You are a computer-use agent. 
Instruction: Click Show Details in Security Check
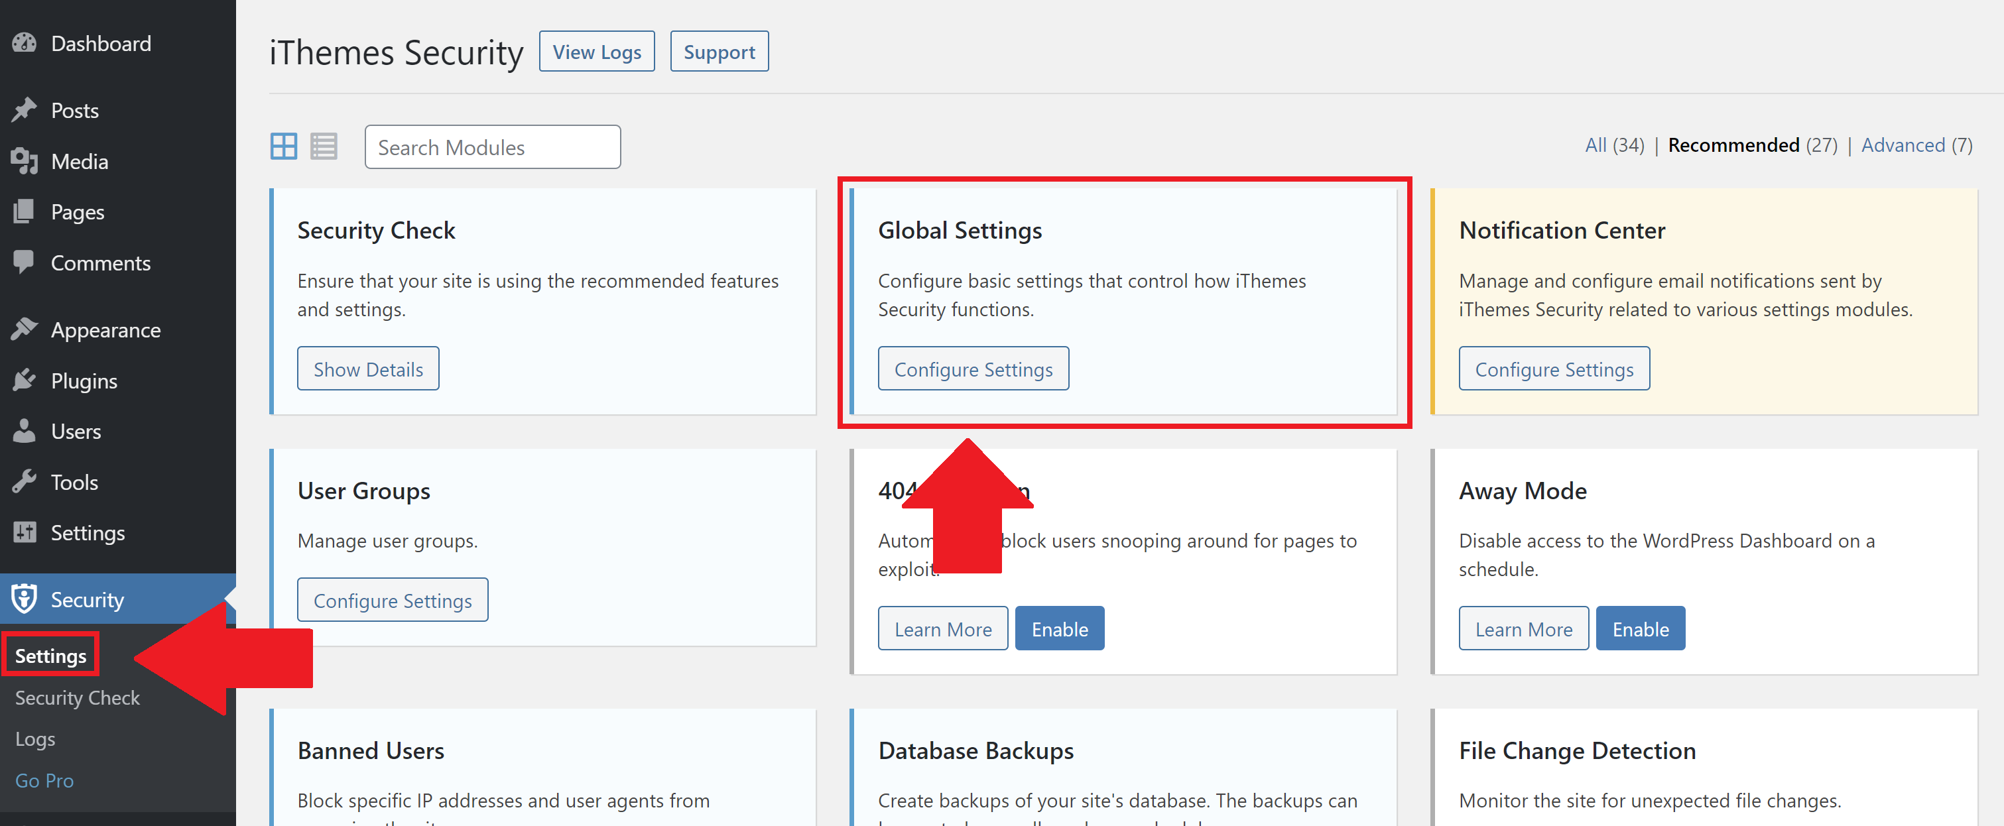pos(368,369)
